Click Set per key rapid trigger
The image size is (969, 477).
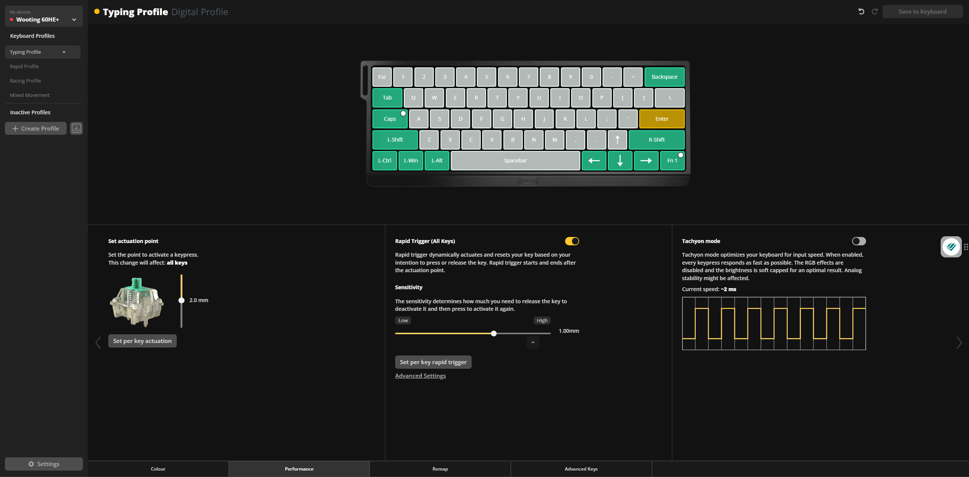433,362
